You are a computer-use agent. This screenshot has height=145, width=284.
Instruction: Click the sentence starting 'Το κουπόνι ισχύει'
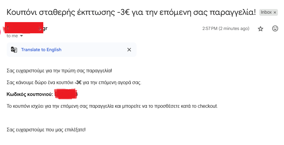pyautogui.click(x=112, y=106)
